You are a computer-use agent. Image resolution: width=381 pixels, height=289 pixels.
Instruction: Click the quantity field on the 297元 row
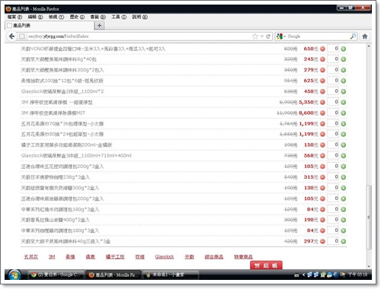click(x=333, y=241)
